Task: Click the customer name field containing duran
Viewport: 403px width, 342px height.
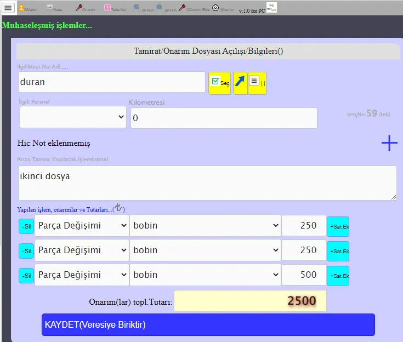Action: click(x=112, y=82)
